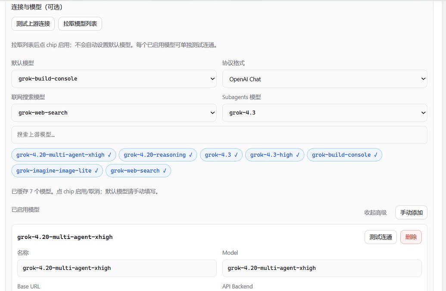Click the Base URL label
The image size is (446, 291).
click(29, 286)
